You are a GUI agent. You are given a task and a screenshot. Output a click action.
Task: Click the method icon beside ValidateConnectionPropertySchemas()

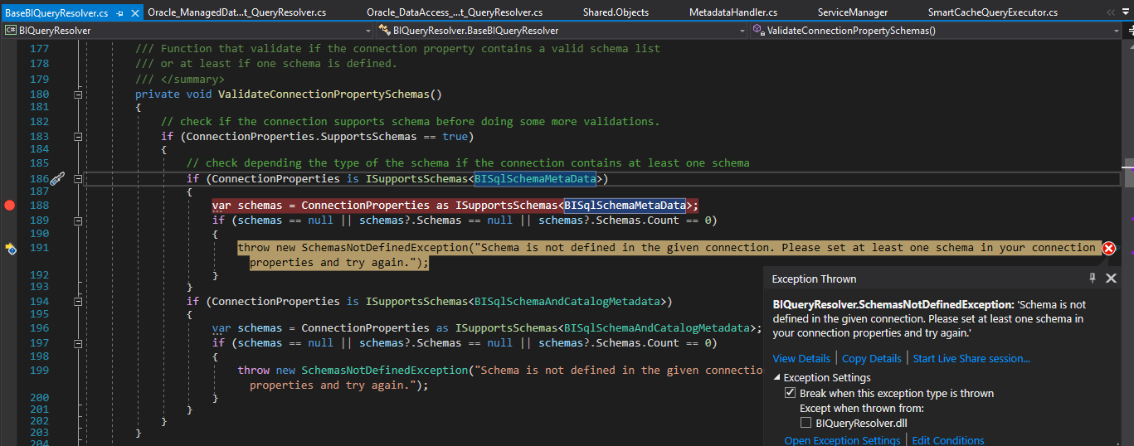pyautogui.click(x=759, y=30)
